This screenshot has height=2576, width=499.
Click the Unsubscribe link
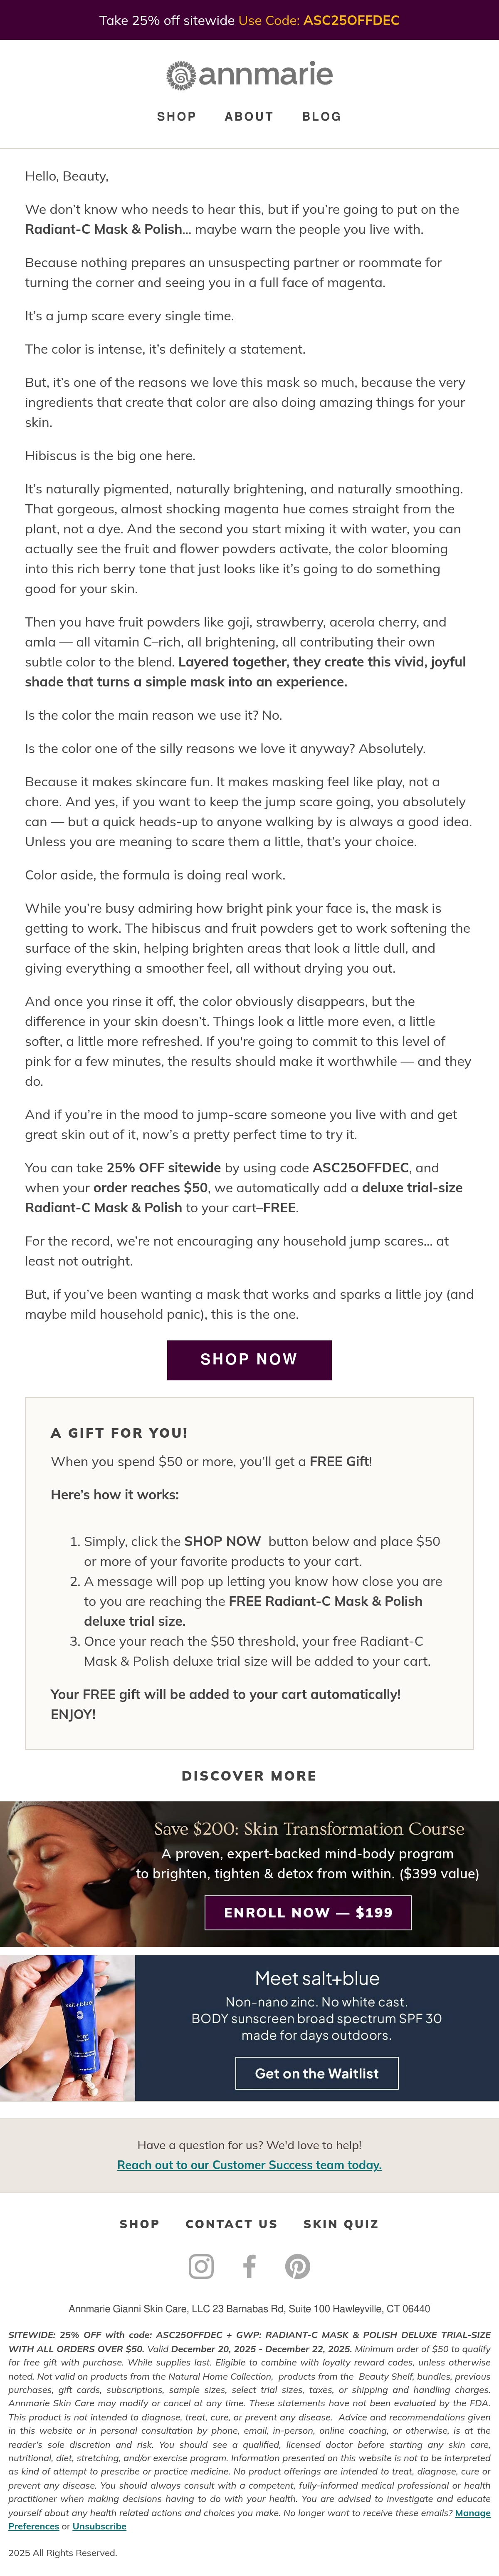[x=99, y=2526]
